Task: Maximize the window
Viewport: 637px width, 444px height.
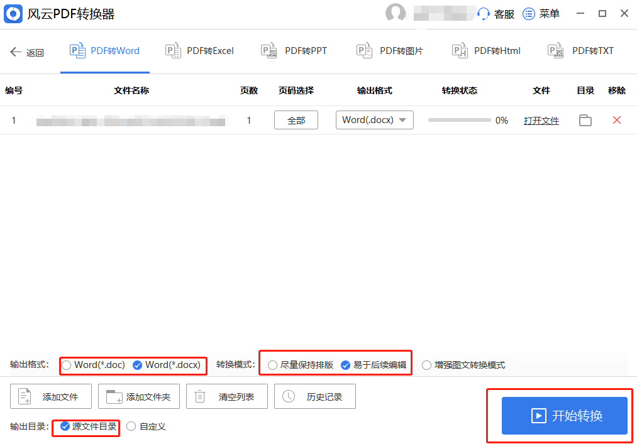Action: pos(602,13)
